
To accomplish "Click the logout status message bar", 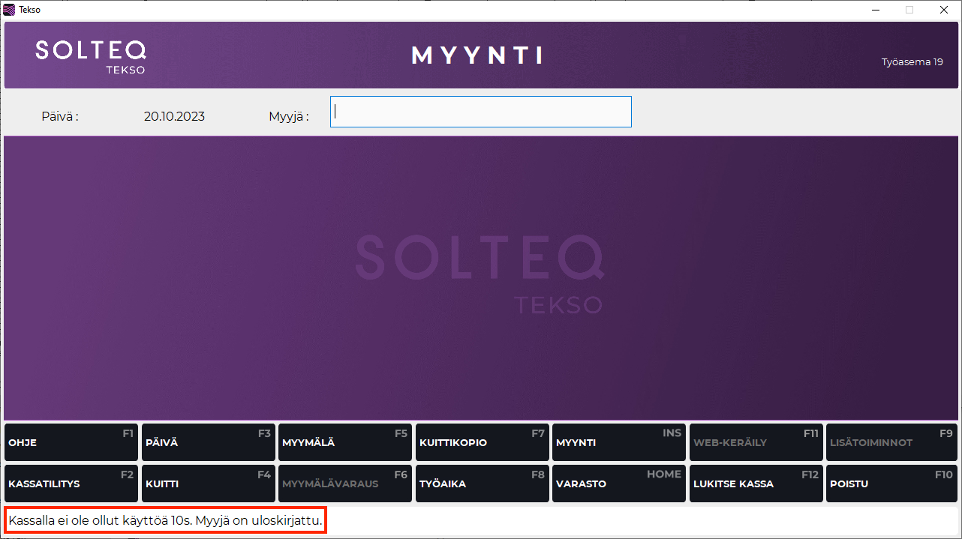I will tap(166, 520).
